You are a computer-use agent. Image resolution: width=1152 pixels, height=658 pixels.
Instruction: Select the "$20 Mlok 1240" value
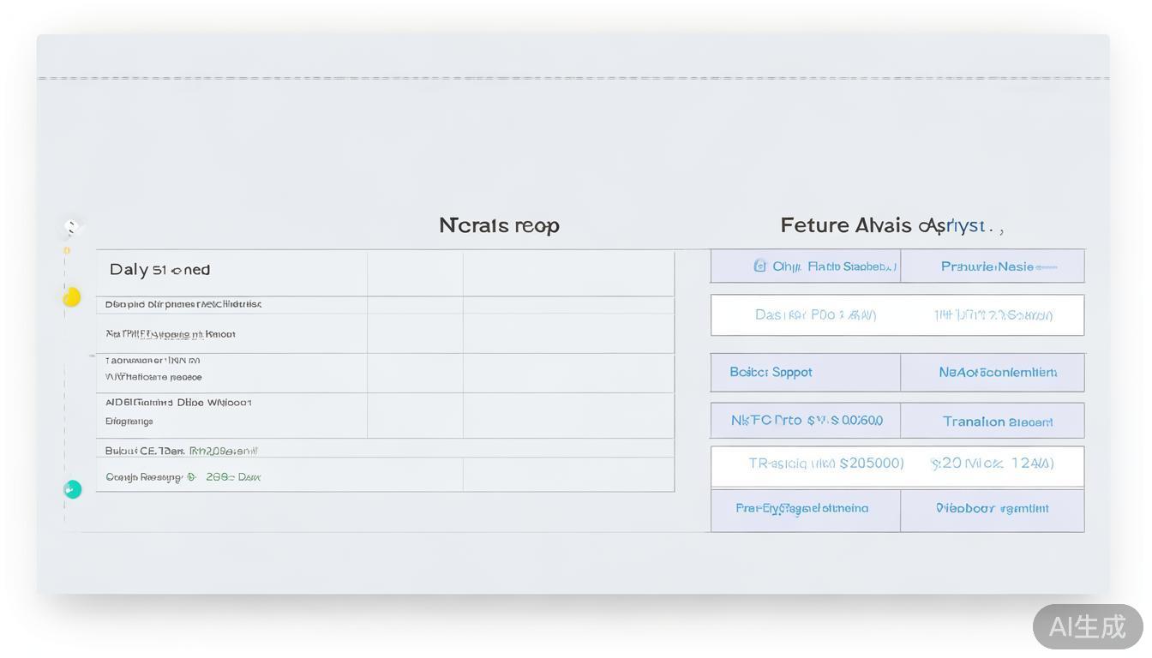993,464
